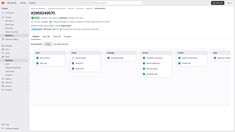
Task: Click the Showcase project avatar icon
Action: coord(3,13)
